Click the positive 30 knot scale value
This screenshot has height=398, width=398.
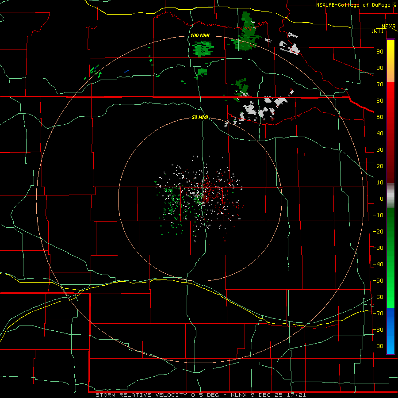coord(380,150)
